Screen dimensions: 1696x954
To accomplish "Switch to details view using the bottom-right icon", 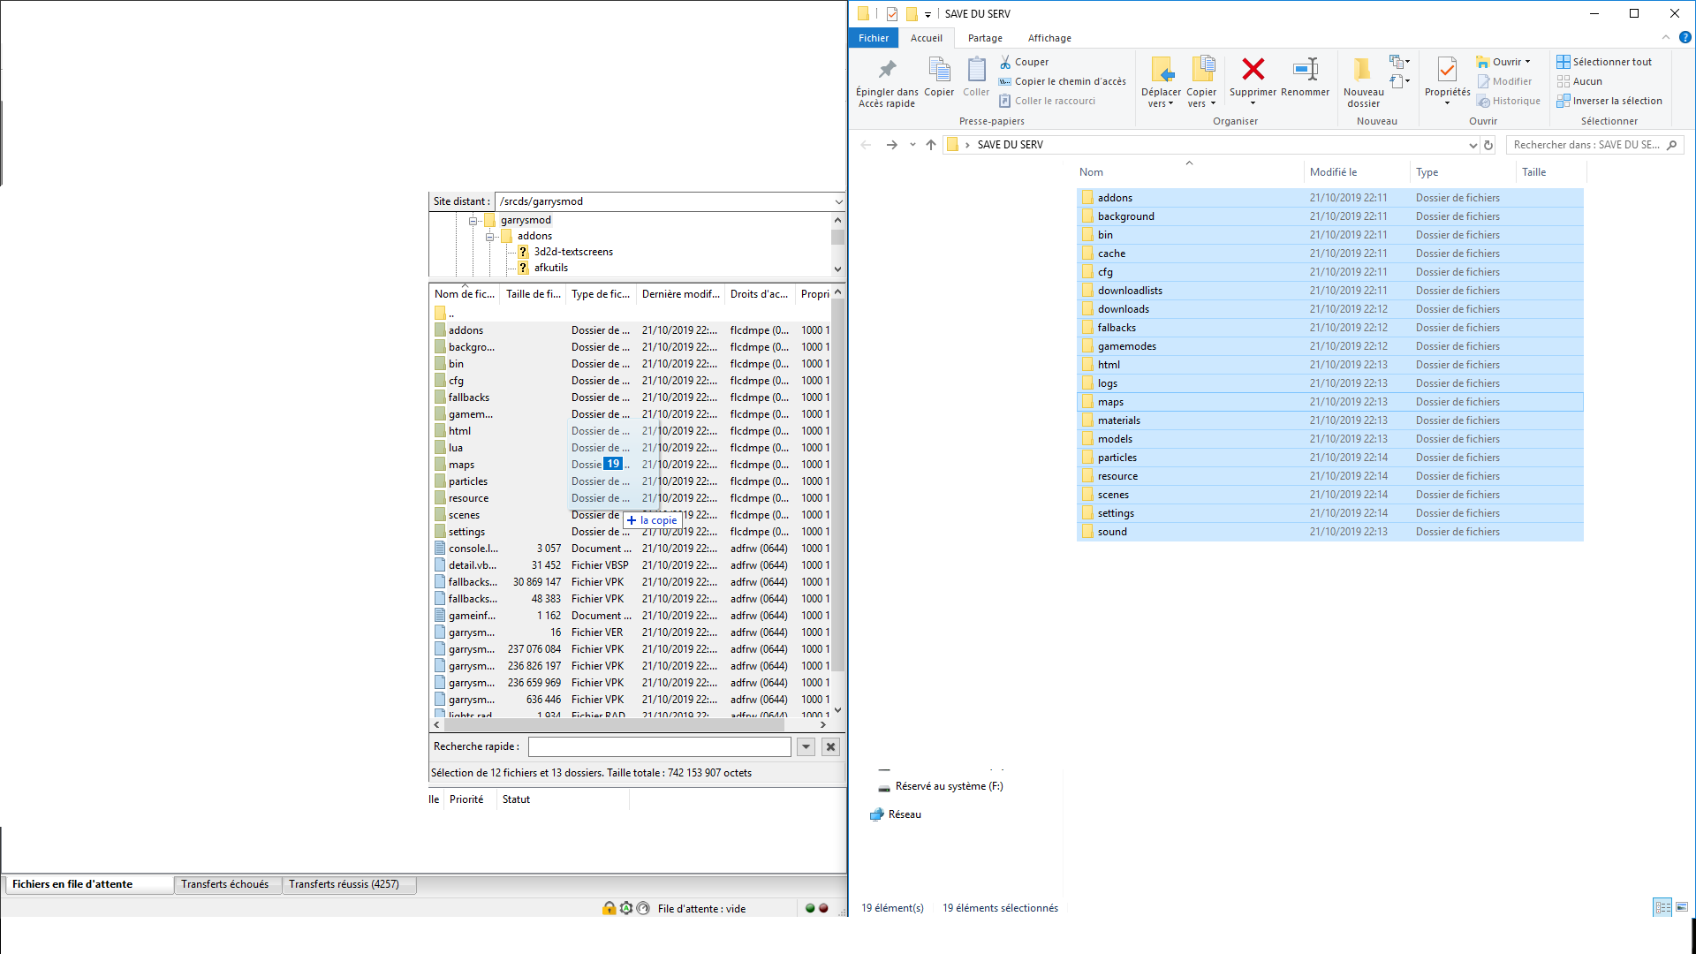I will (x=1662, y=907).
